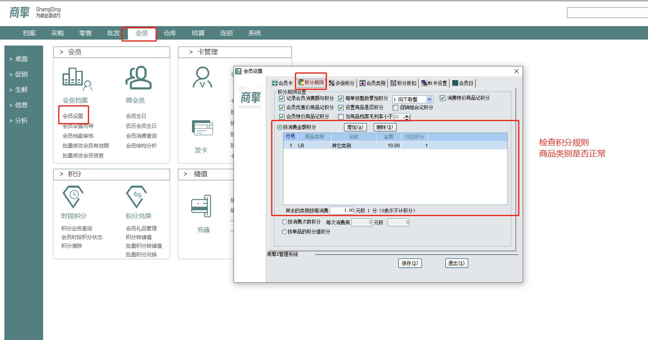Image resolution: width=648 pixels, height=340 pixels.
Task: Open 积分清除 link
Action: coord(72,246)
